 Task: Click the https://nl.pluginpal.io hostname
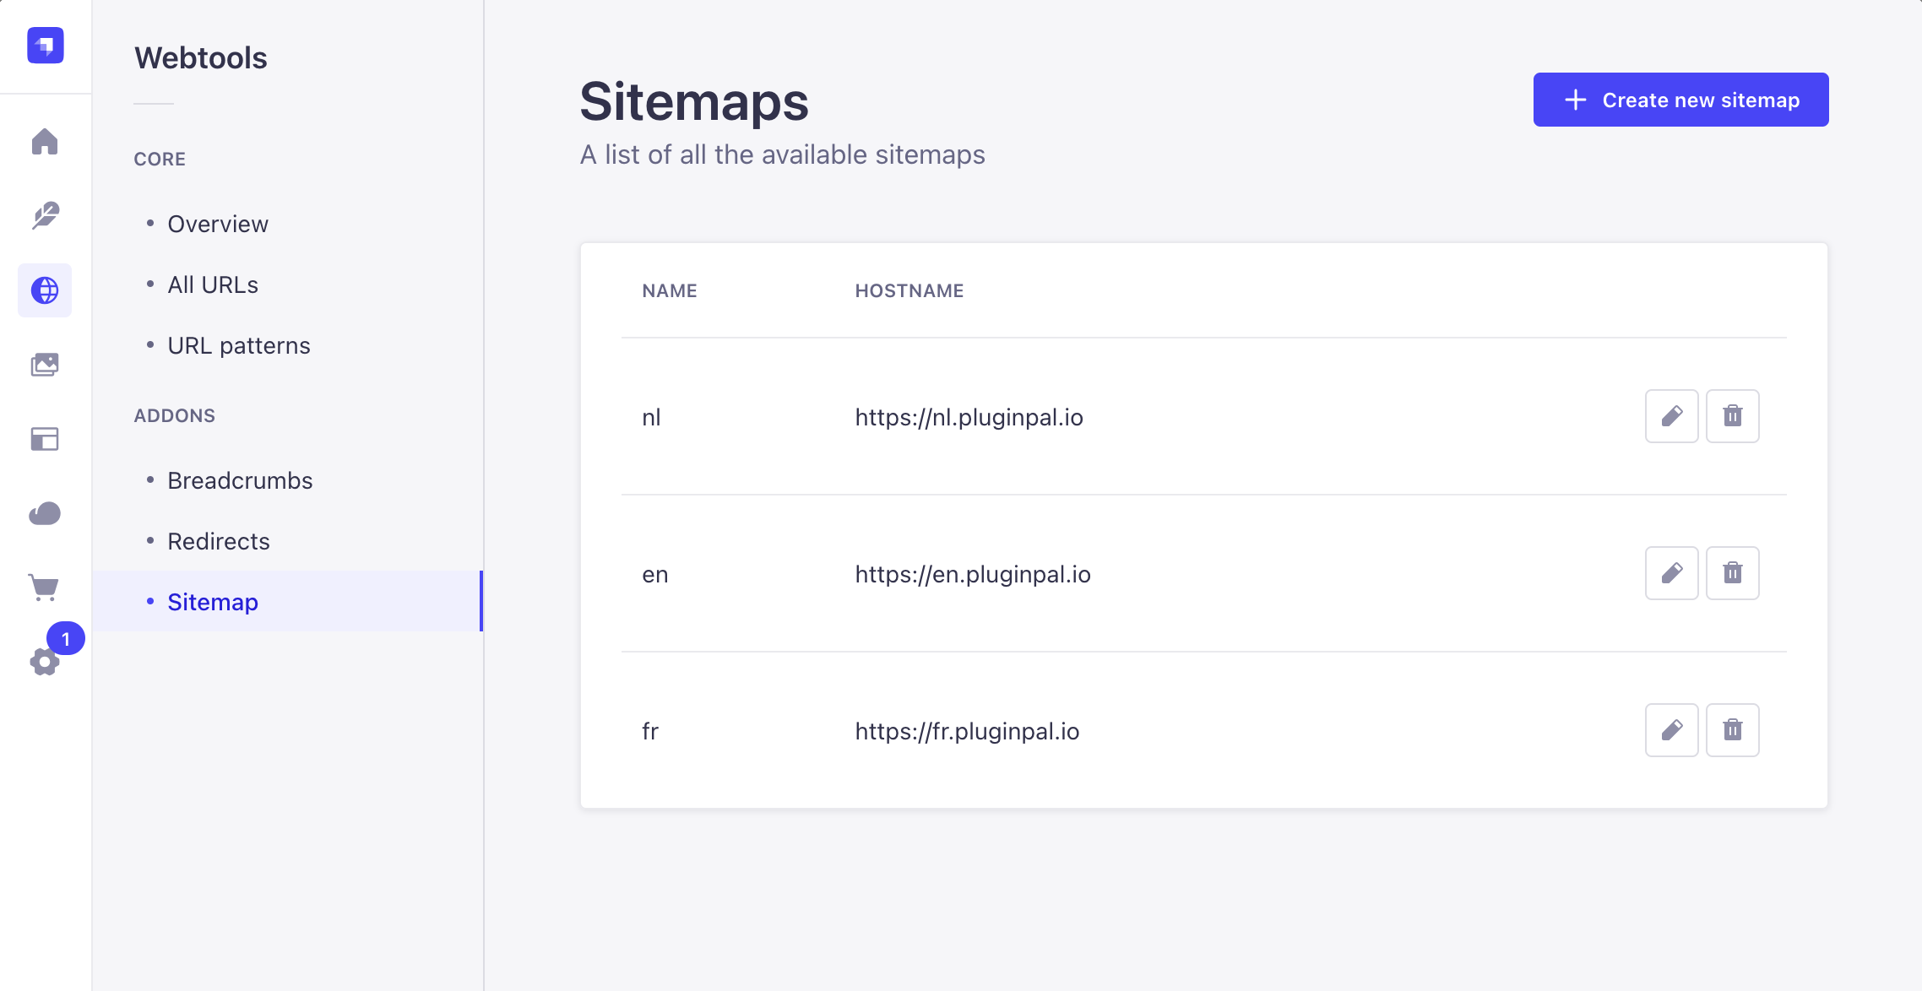click(x=969, y=417)
